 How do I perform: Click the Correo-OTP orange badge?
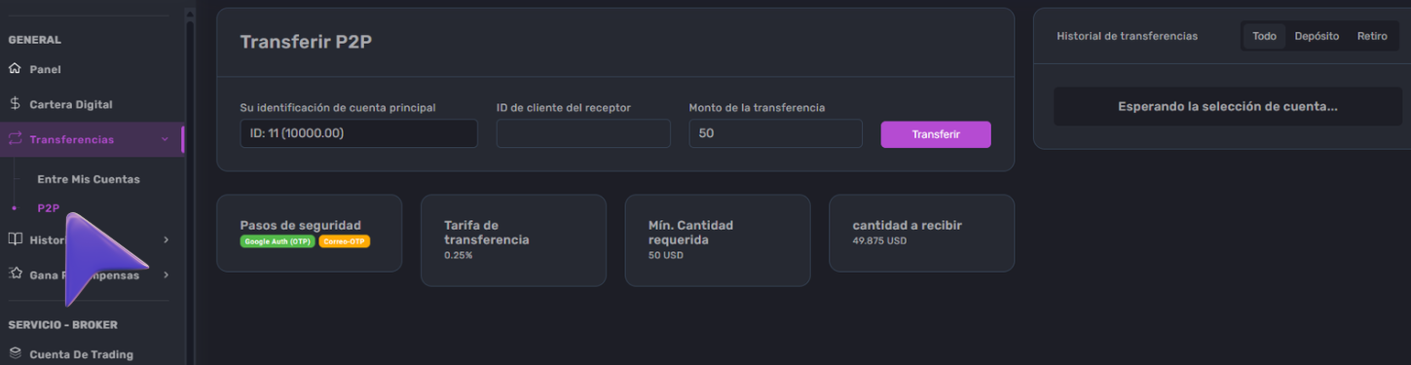345,241
